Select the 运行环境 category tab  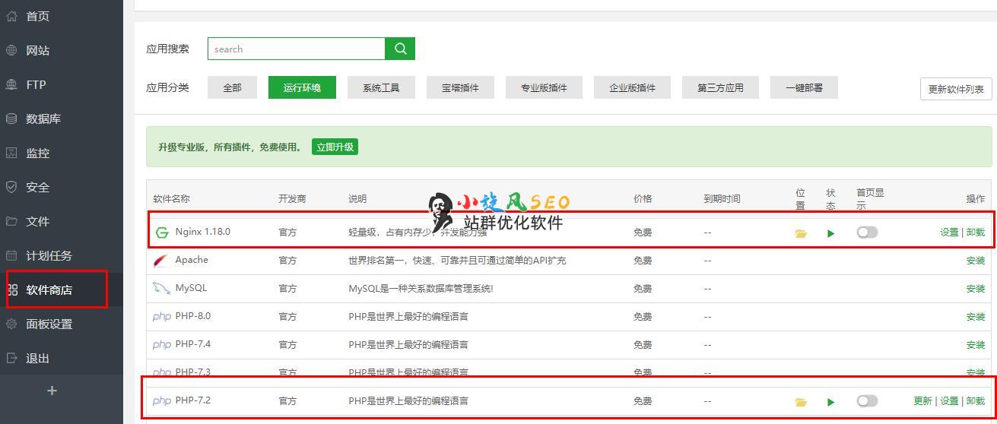click(302, 87)
